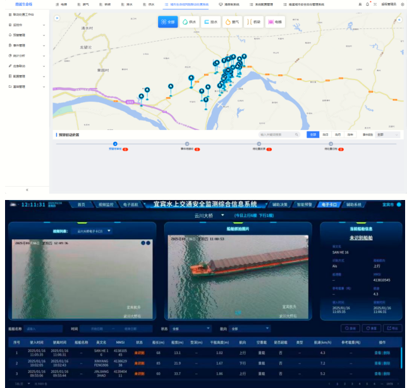Image resolution: width=407 pixels, height=388 pixels.
Task: Click the 全部 button above the map
Action: coord(167,22)
